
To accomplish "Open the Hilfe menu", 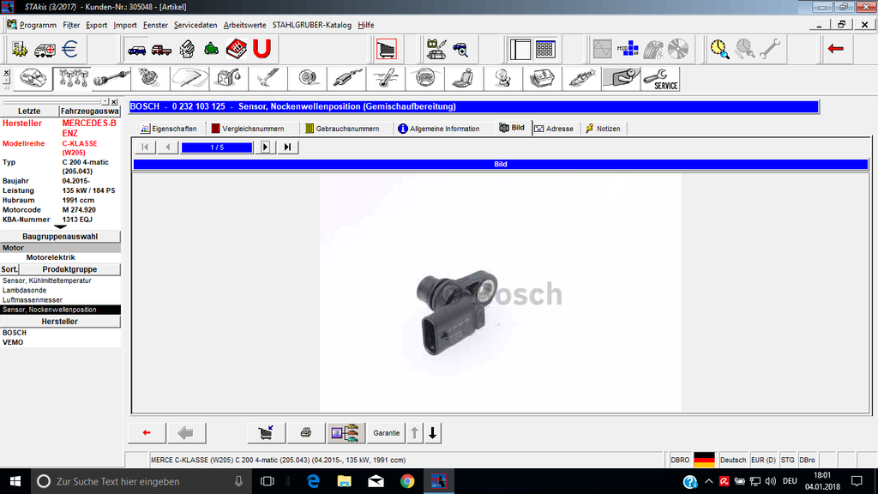I will click(x=365, y=25).
